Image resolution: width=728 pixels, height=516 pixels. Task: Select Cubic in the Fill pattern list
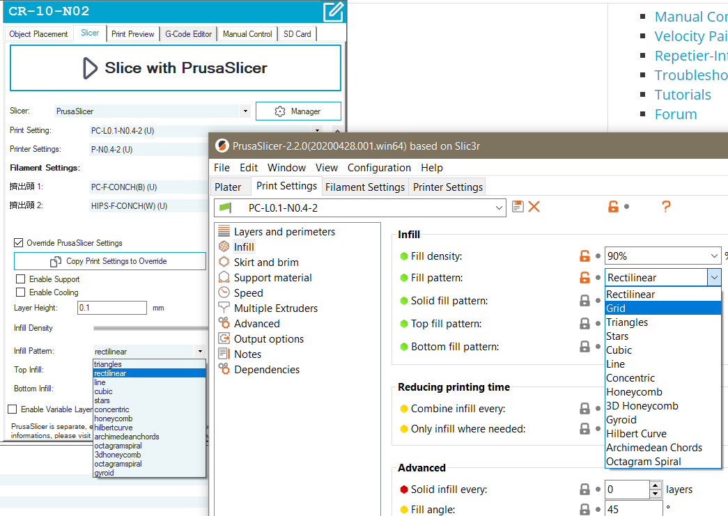pyautogui.click(x=663, y=350)
